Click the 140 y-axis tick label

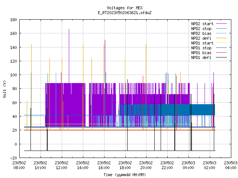[x=13, y=47]
